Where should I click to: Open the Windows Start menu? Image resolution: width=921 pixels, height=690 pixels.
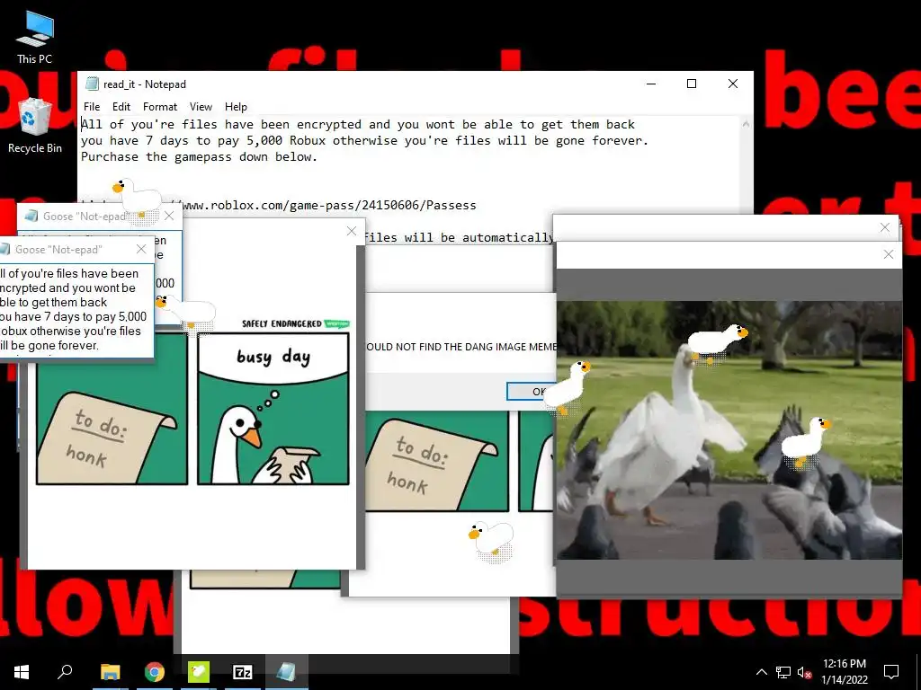click(22, 672)
